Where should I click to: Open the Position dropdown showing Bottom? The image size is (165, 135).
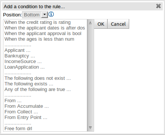coord(35,15)
